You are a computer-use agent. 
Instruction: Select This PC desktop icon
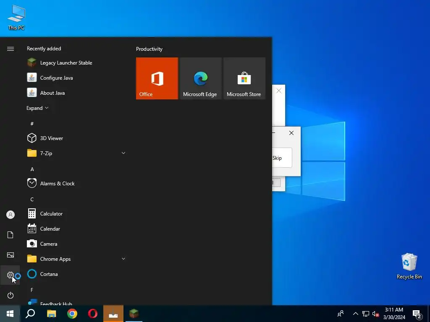pos(16,18)
